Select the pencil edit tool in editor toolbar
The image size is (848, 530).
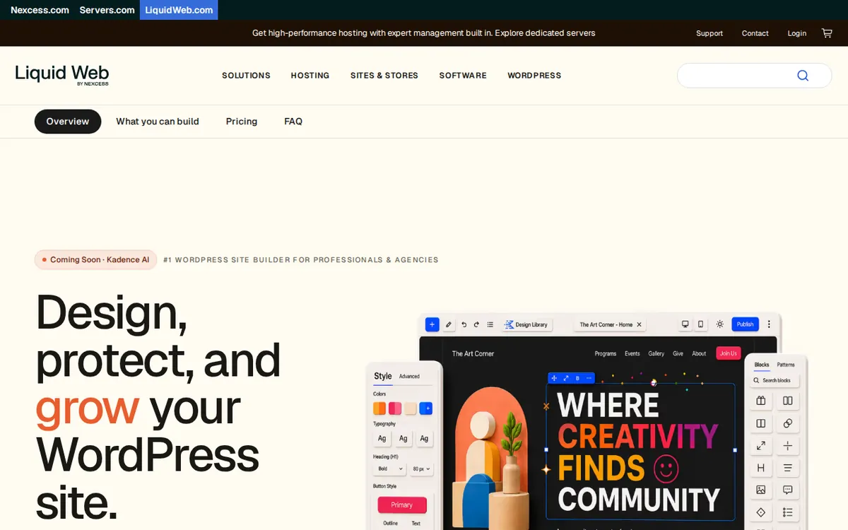pos(449,324)
